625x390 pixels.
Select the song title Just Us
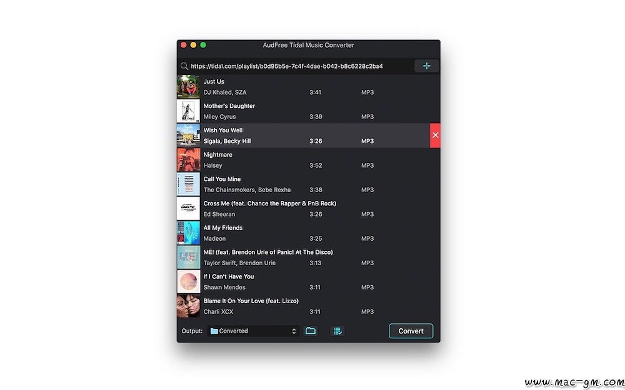coord(214,82)
